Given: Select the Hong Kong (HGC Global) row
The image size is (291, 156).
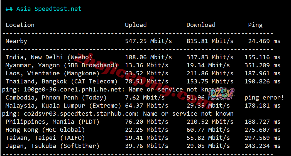Looking at the screenshot, I should [45, 130].
